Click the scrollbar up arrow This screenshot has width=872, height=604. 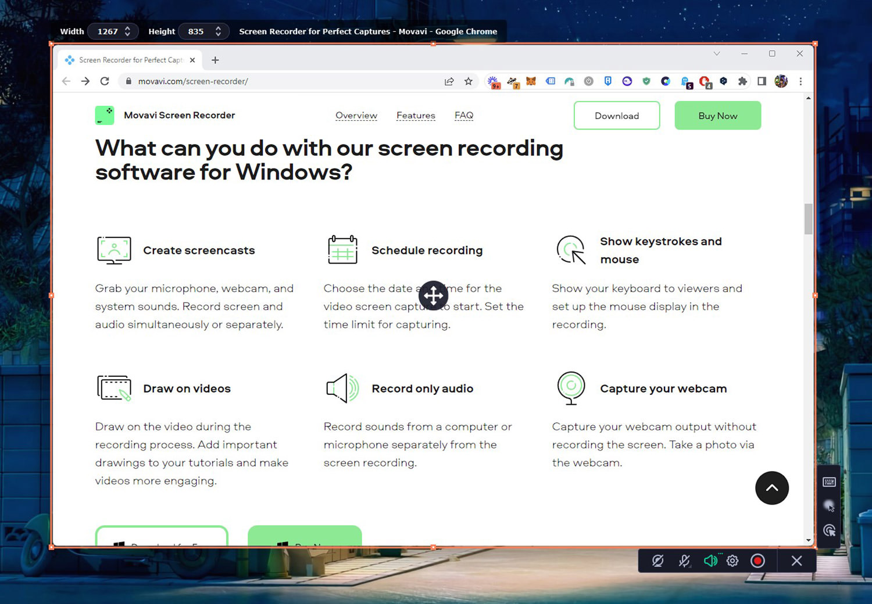click(808, 98)
